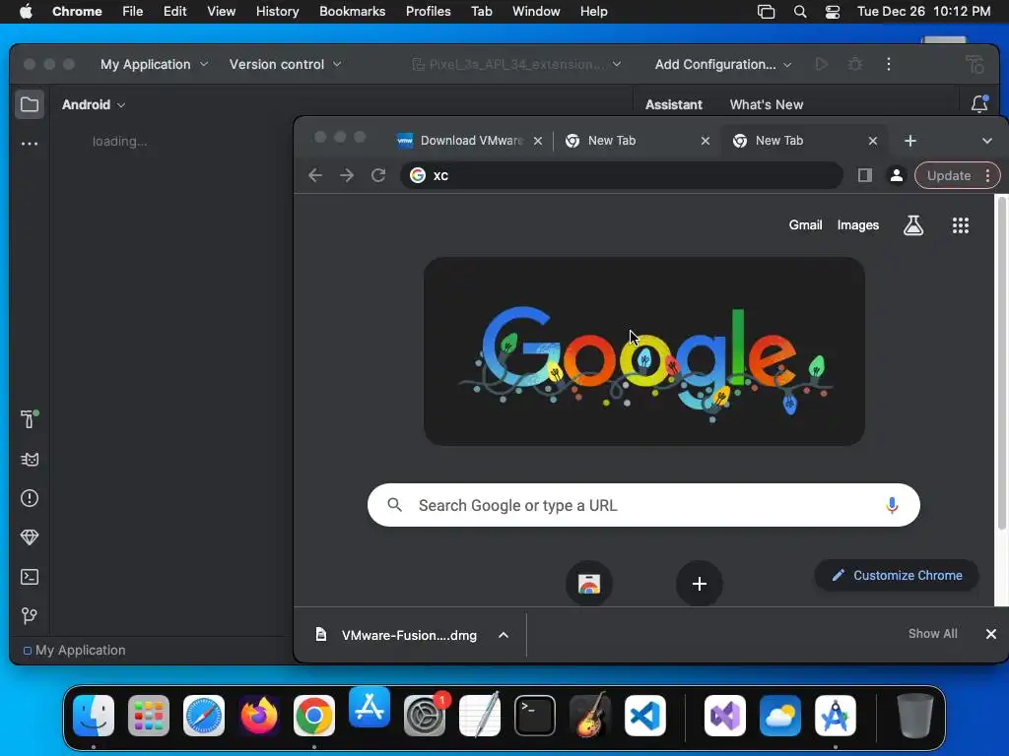Open the Version control dropdown
The width and height of the screenshot is (1009, 756).
[x=285, y=64]
